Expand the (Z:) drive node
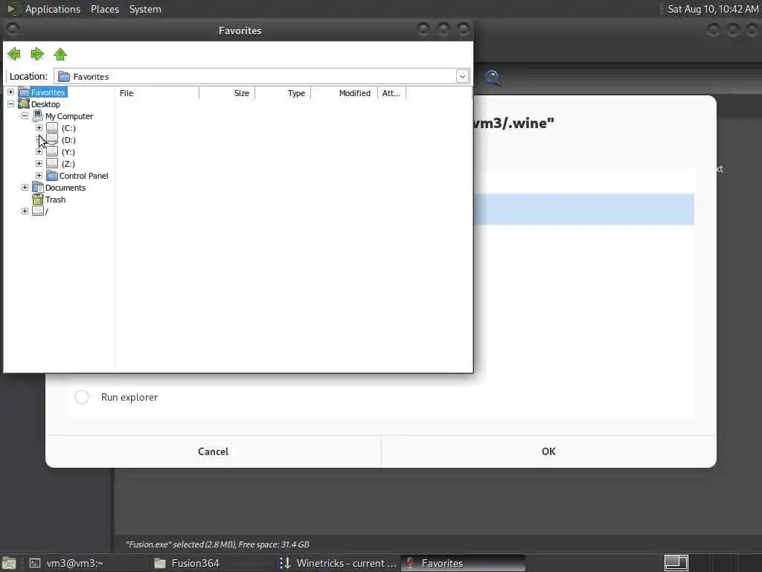The image size is (762, 572). point(39,163)
